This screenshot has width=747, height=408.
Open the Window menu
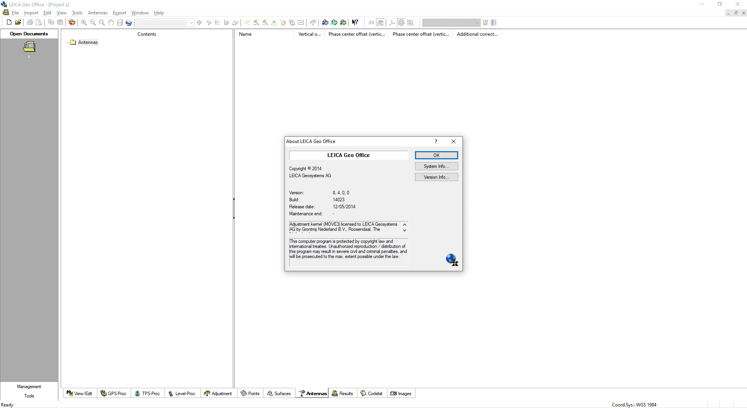[x=140, y=13]
